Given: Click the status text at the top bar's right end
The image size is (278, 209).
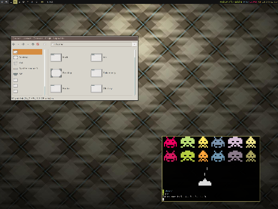Looking at the screenshot, I should (x=249, y=2).
